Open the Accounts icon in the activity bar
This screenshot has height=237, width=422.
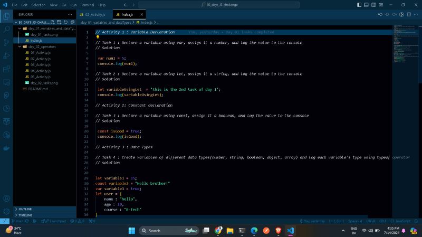click(6, 198)
